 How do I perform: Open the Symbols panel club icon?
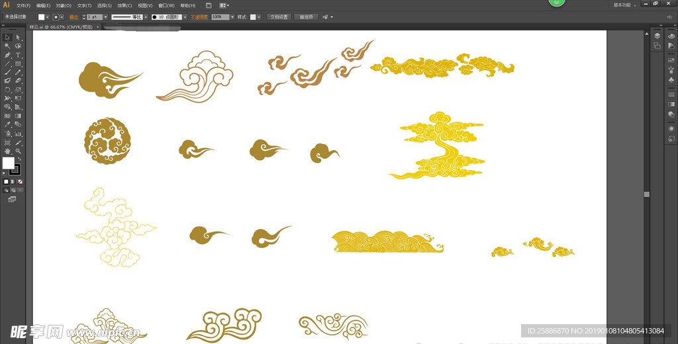click(671, 79)
